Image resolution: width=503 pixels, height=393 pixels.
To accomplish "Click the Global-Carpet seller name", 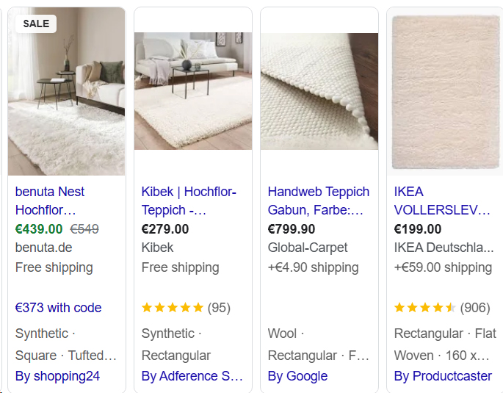I will pyautogui.click(x=308, y=248).
